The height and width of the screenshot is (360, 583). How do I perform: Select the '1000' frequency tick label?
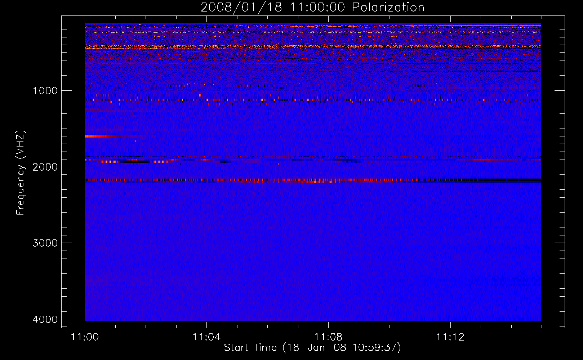(45, 90)
